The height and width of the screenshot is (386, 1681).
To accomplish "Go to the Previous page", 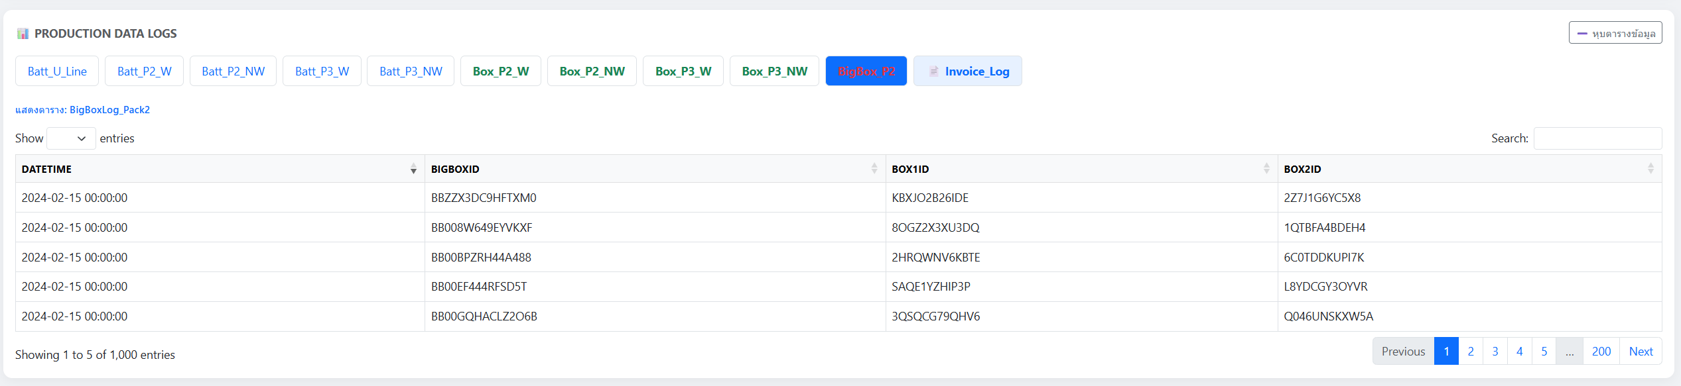I will pos(1403,352).
